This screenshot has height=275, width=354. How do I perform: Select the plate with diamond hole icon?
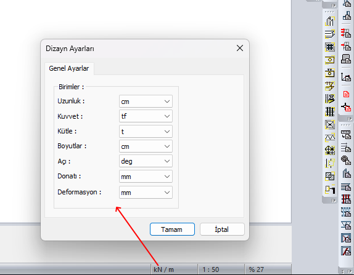[x=329, y=60]
